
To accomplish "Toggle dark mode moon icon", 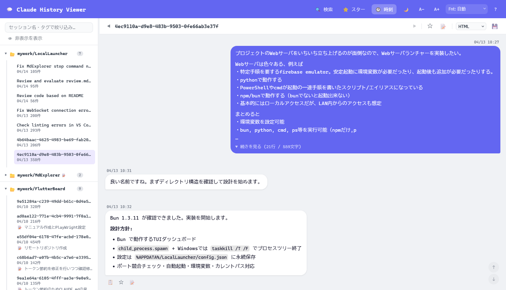I will click(x=406, y=9).
